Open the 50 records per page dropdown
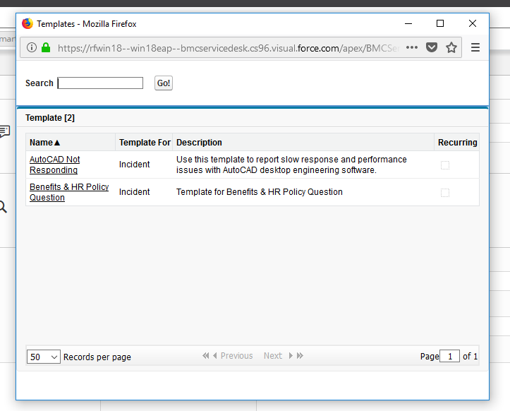Screen dimensions: 510x411 click(44, 357)
